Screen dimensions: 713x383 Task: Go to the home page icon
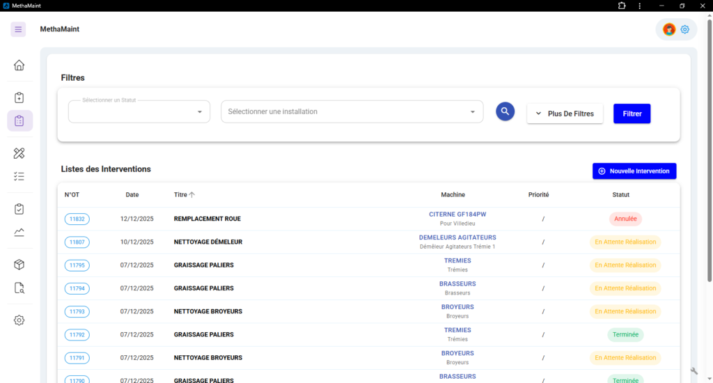[x=19, y=65]
